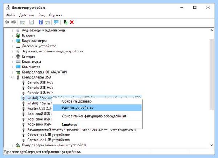Open Help via blue question mark icon
218x158 pixels.
tap(40, 22)
